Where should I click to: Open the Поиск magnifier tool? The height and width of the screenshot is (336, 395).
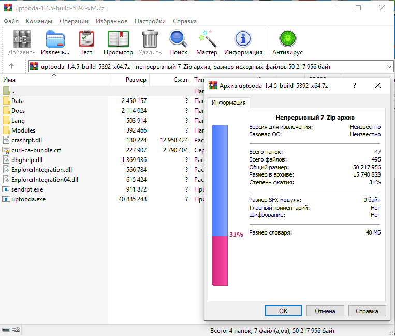[178, 39]
